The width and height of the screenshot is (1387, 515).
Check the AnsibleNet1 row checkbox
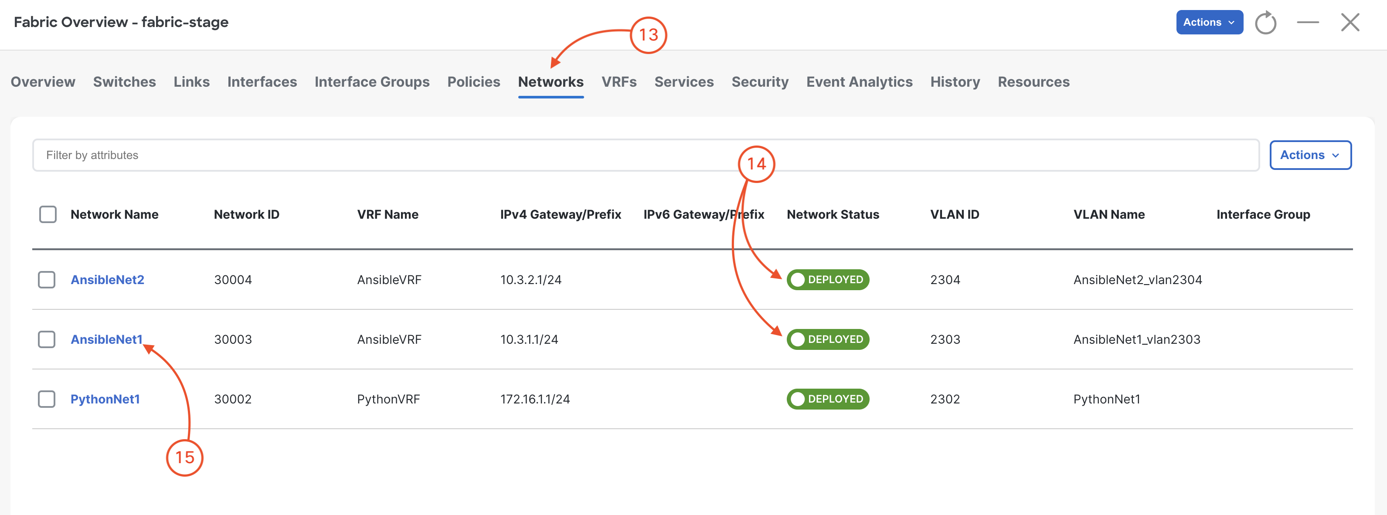point(47,339)
